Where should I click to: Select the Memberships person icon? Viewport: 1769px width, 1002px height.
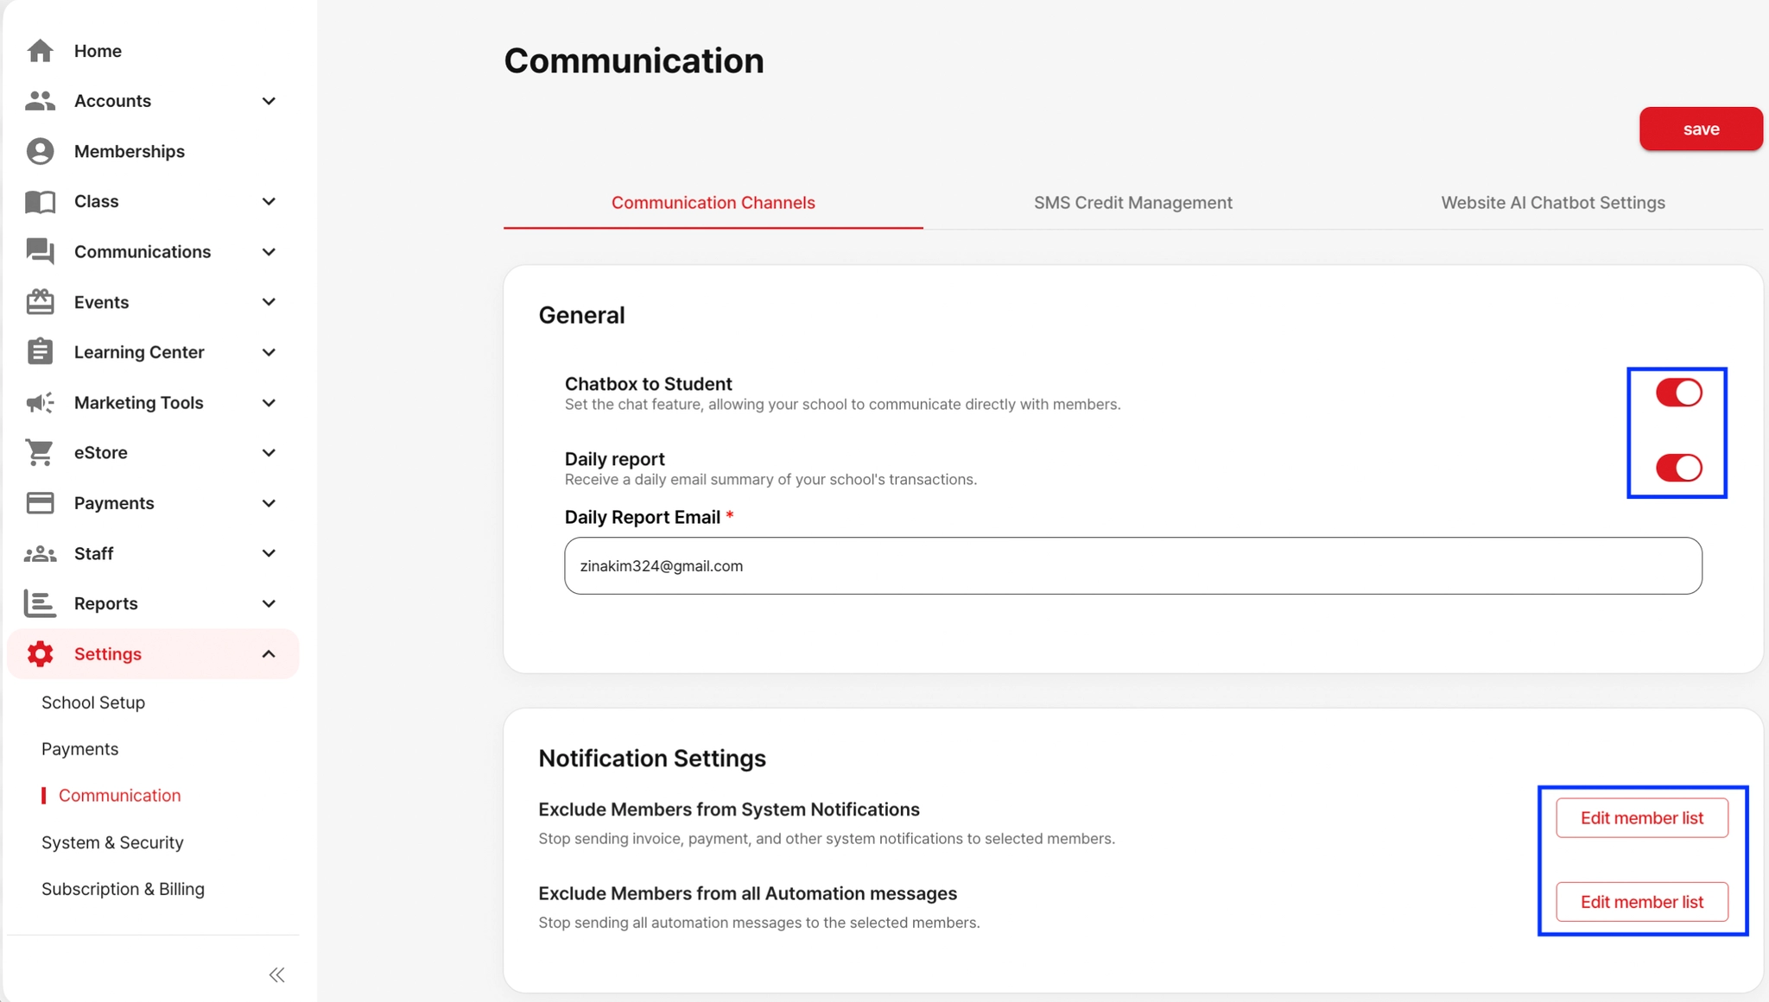[40, 150]
